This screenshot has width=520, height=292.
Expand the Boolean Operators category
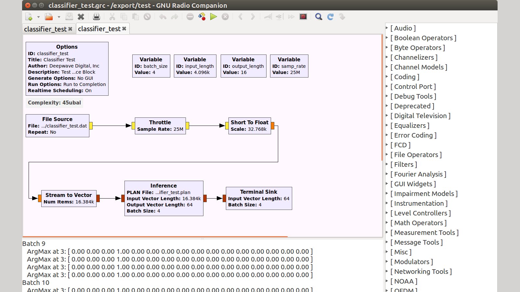tap(387, 38)
